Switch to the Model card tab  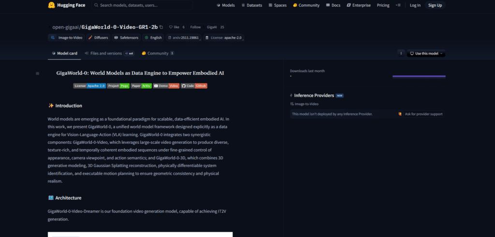click(x=64, y=53)
